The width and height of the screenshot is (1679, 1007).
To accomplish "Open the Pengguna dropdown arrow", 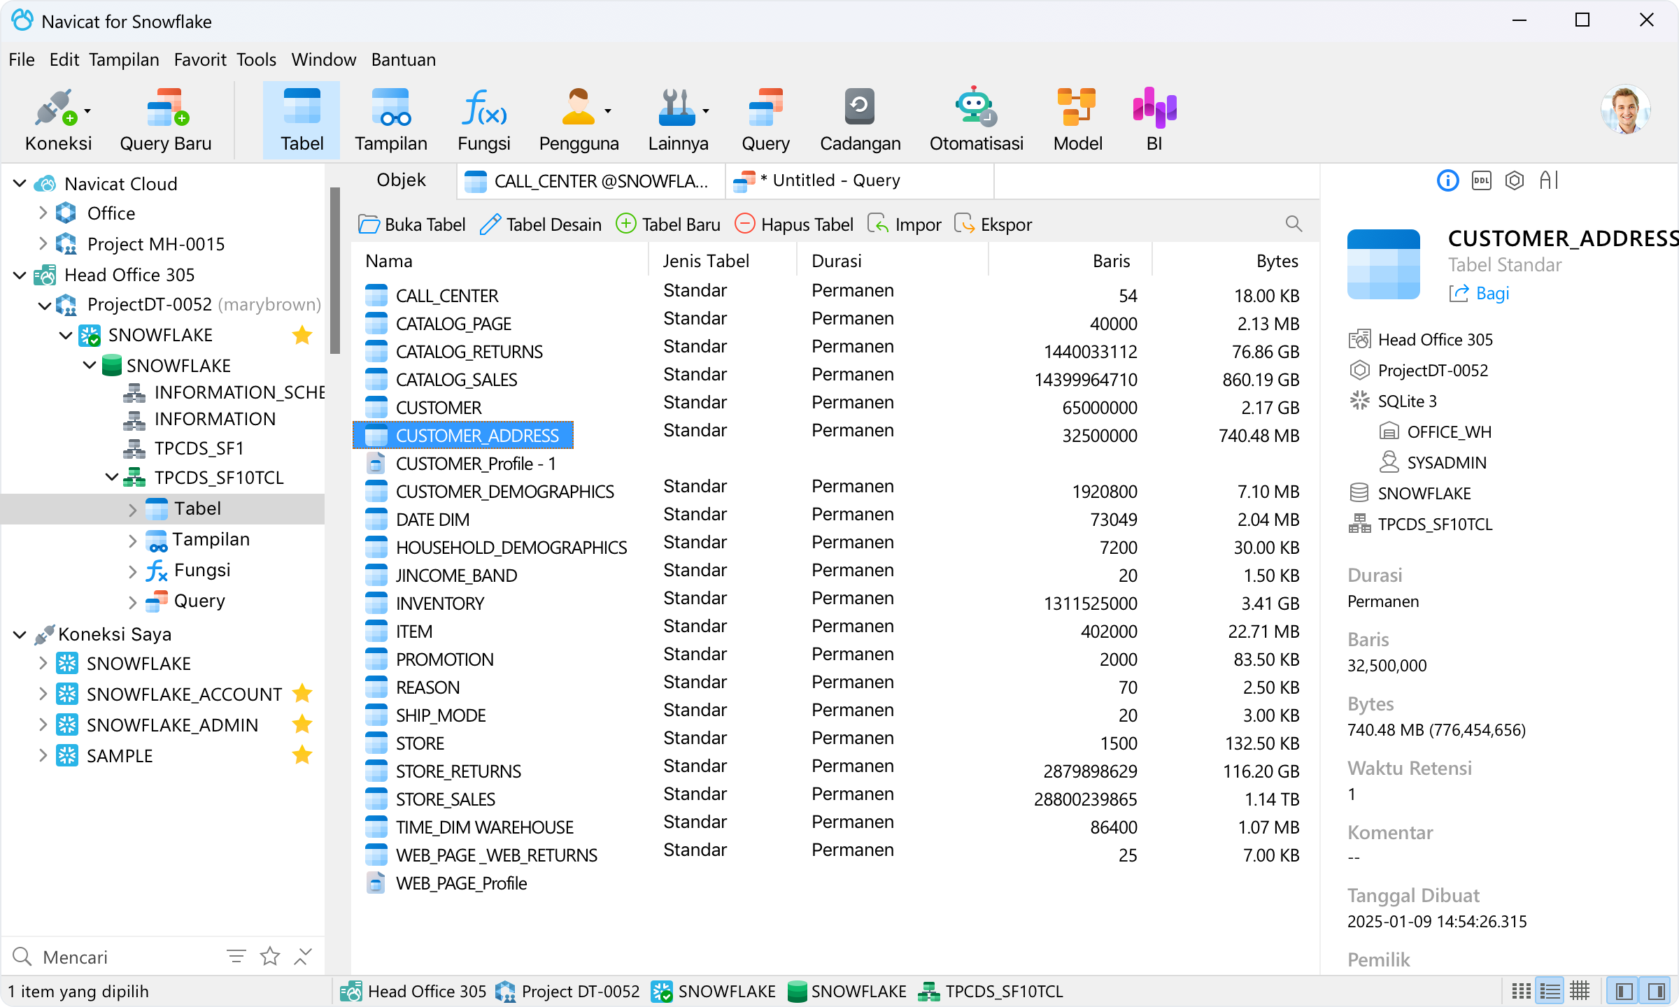I will click(608, 110).
